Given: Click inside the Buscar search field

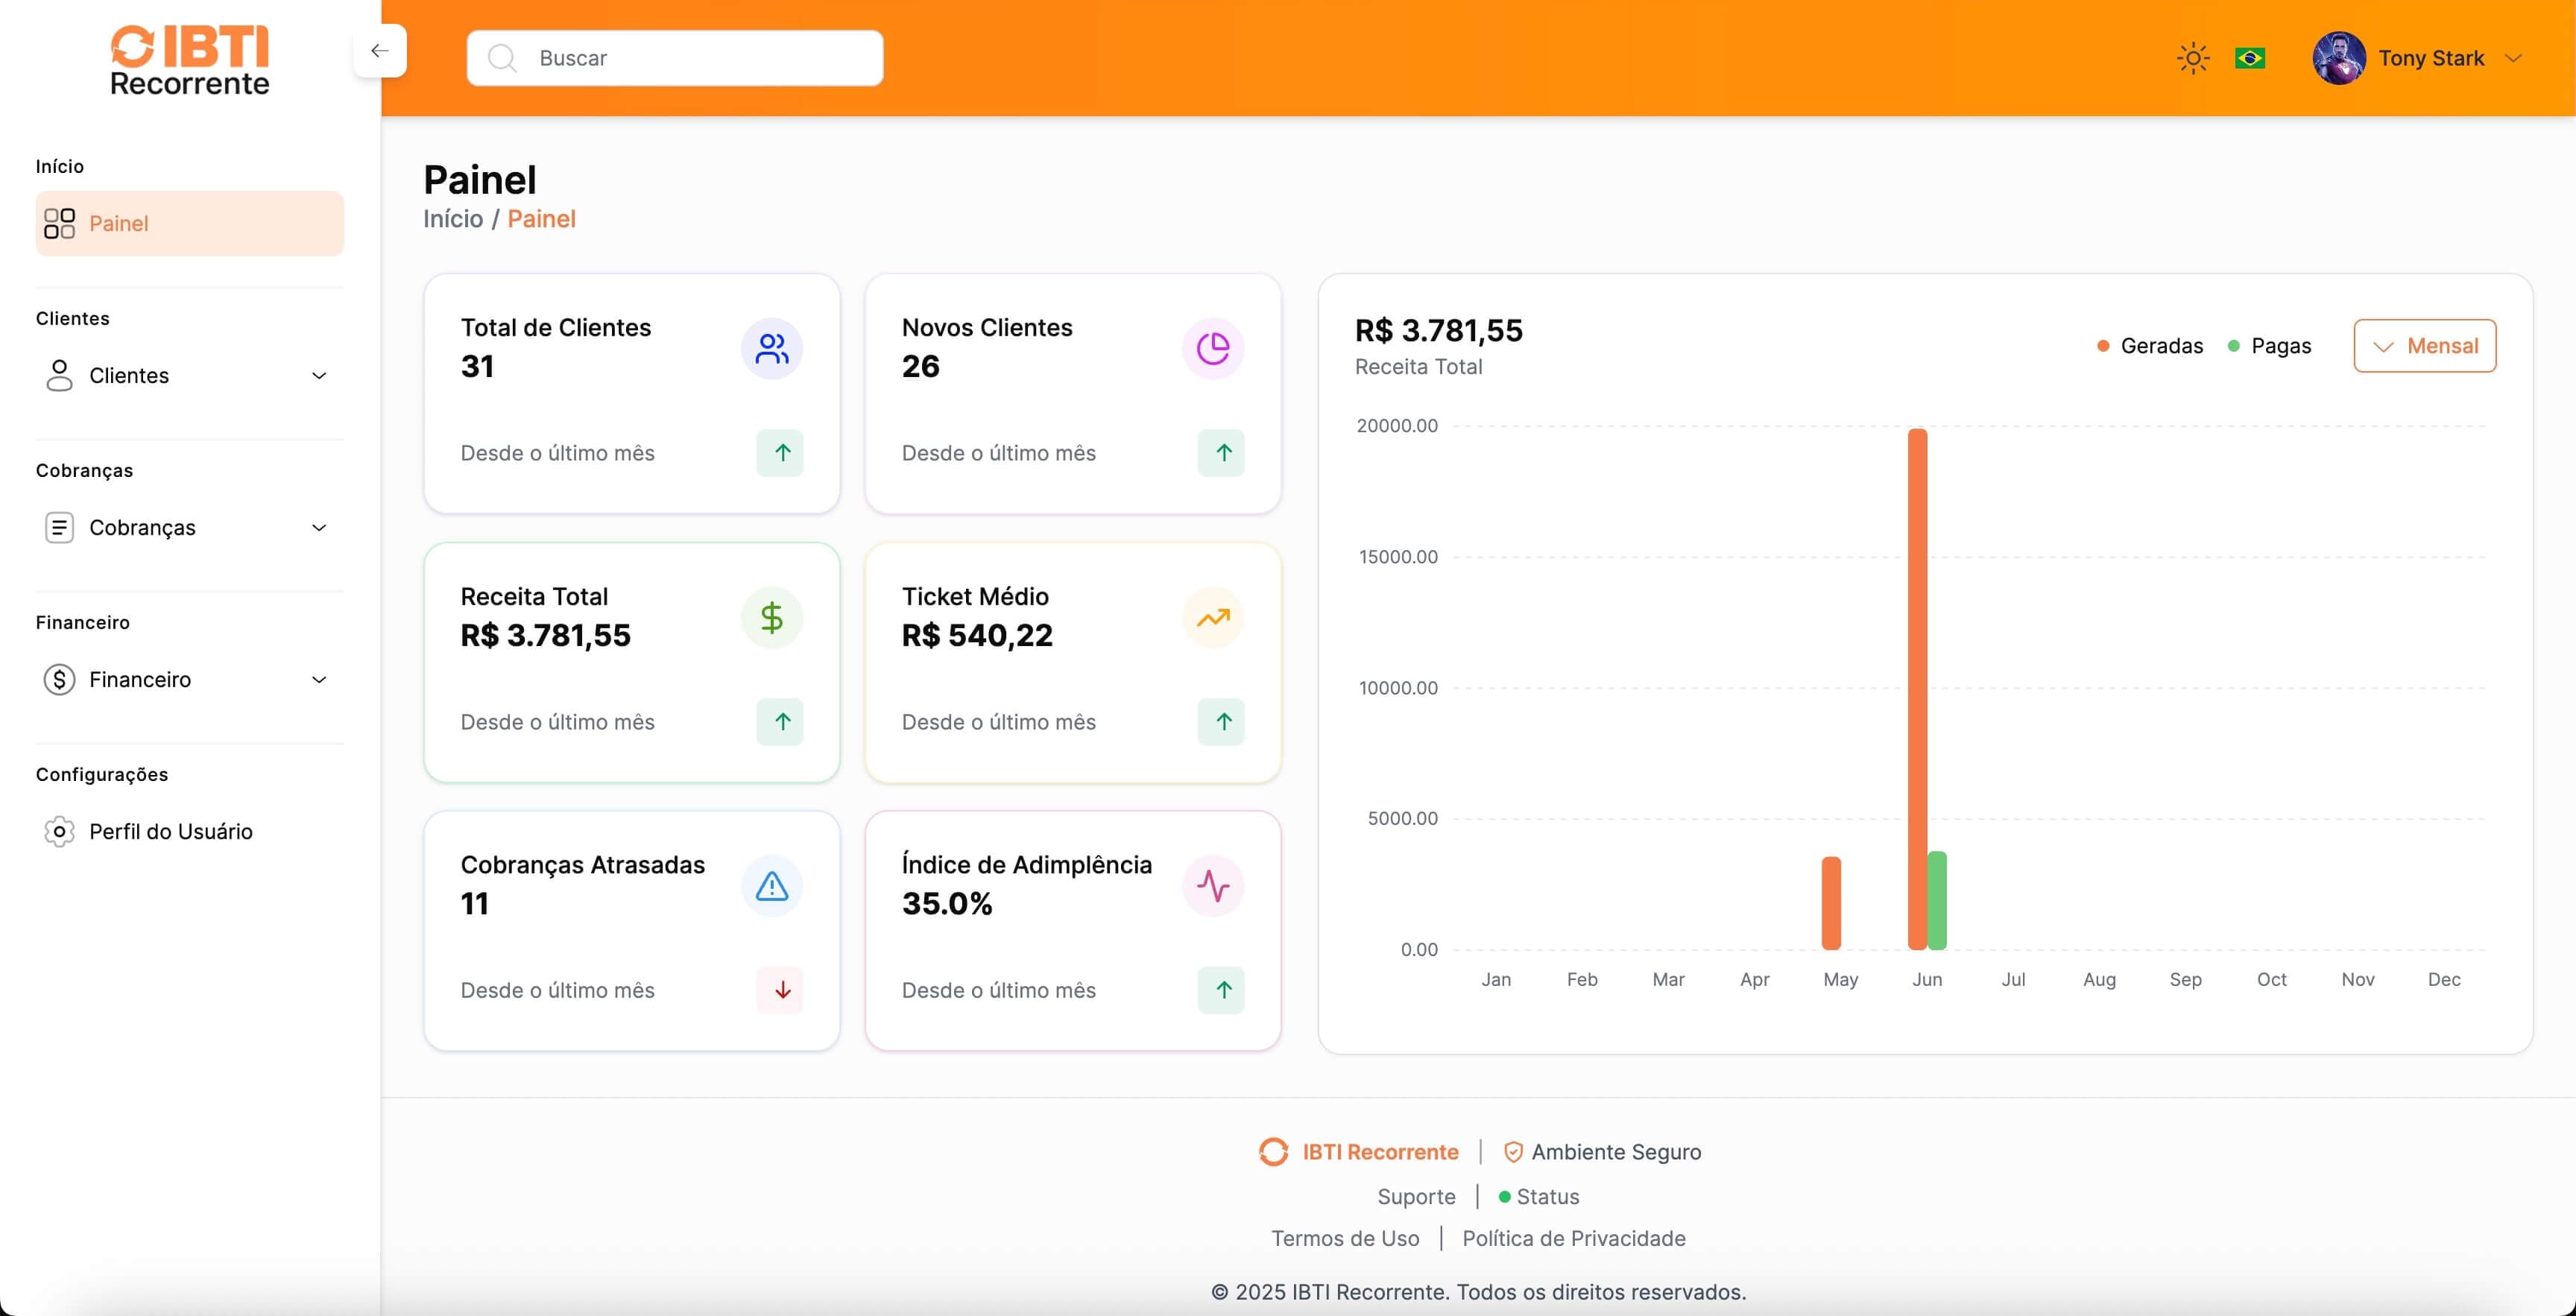Looking at the screenshot, I should click(x=674, y=58).
